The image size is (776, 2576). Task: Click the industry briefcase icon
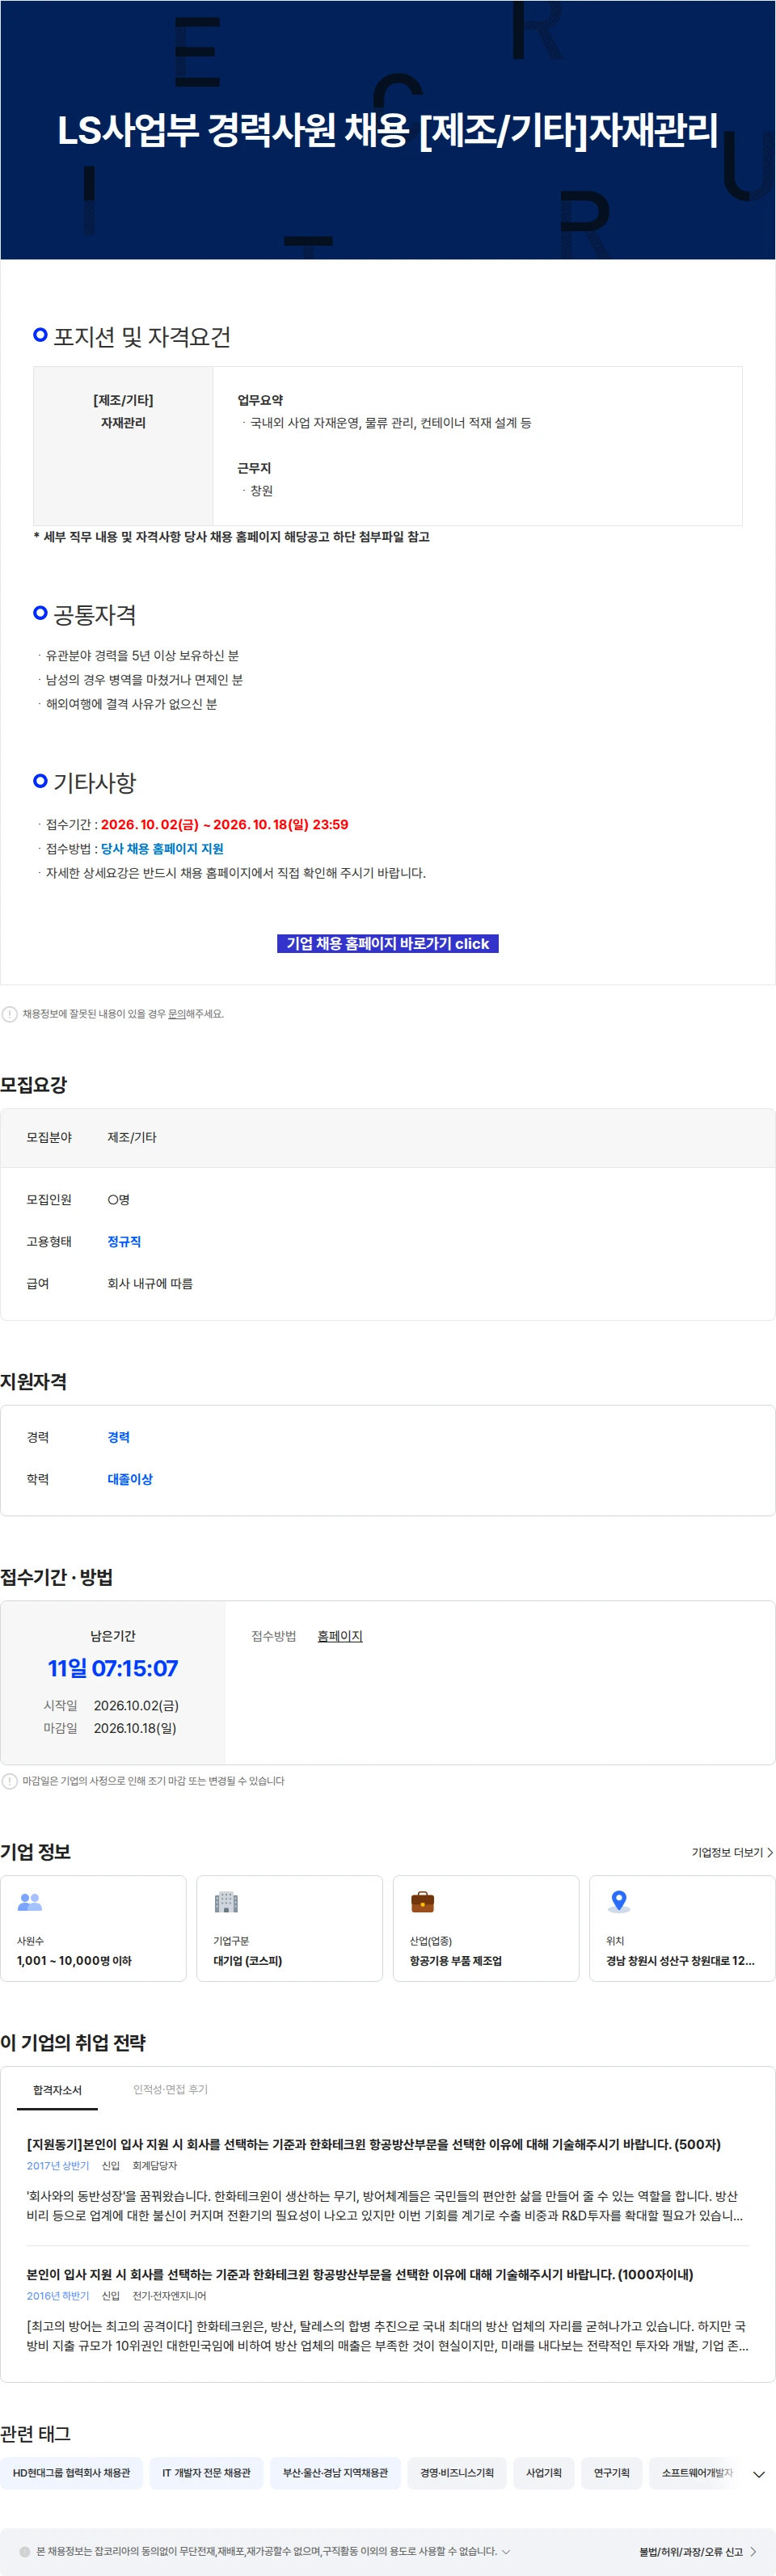(x=423, y=1901)
